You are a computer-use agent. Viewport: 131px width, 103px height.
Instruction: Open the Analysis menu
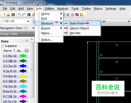point(63,9)
